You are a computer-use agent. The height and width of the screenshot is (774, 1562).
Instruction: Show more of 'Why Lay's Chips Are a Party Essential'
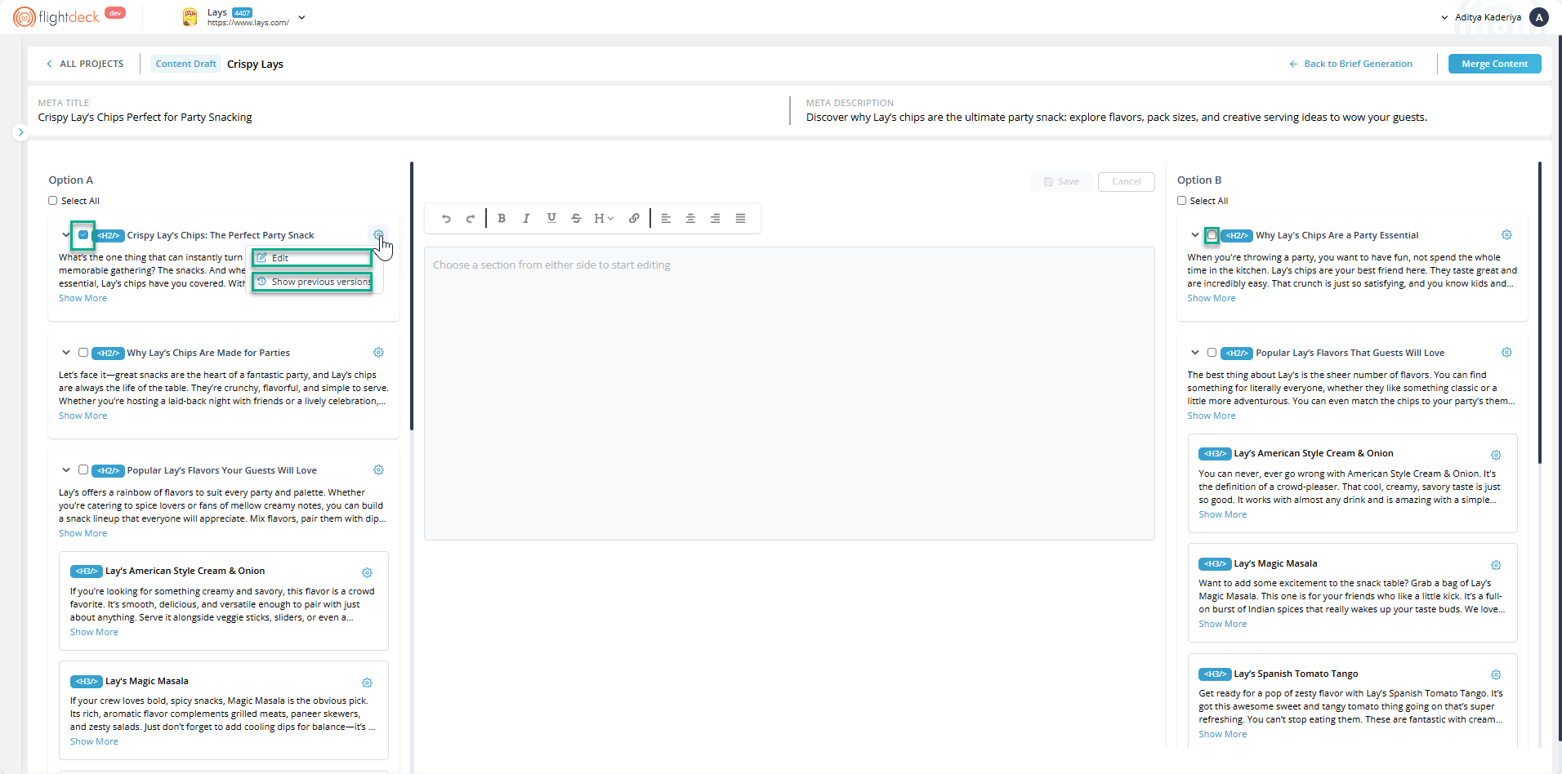click(x=1211, y=298)
